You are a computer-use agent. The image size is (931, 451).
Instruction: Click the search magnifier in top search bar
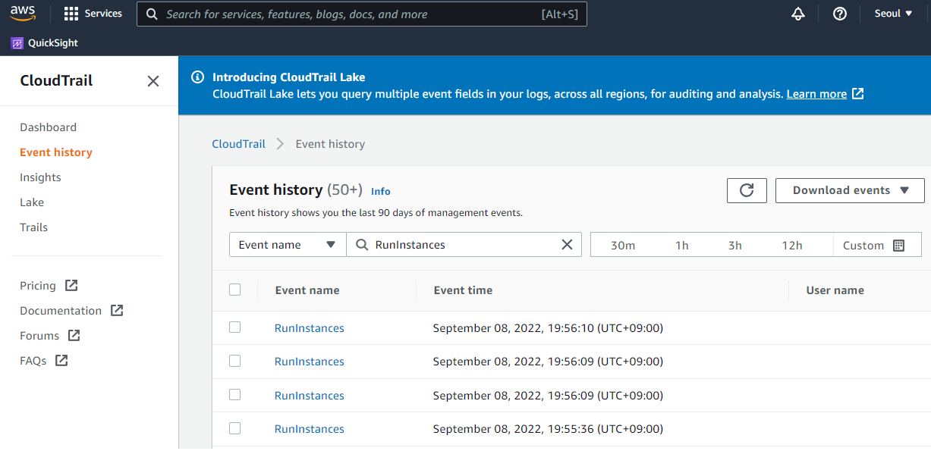152,14
